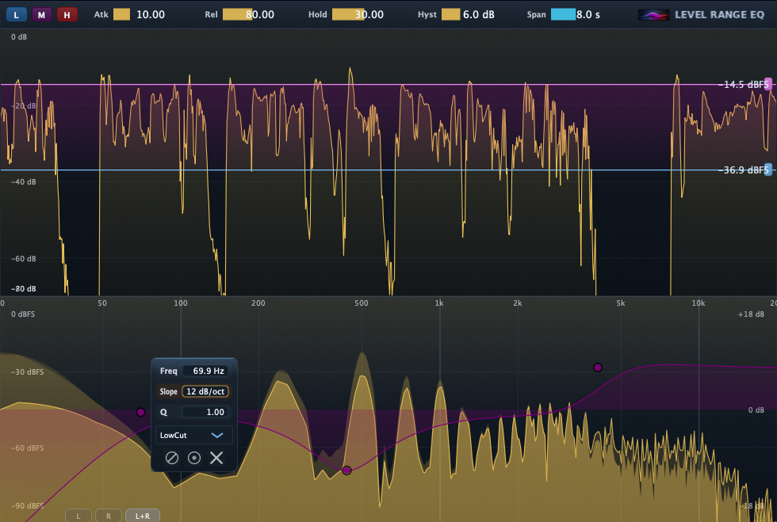Click the LEVEL RANGE EQ logo icon
Screen dimensions: 777x522
(x=653, y=13)
